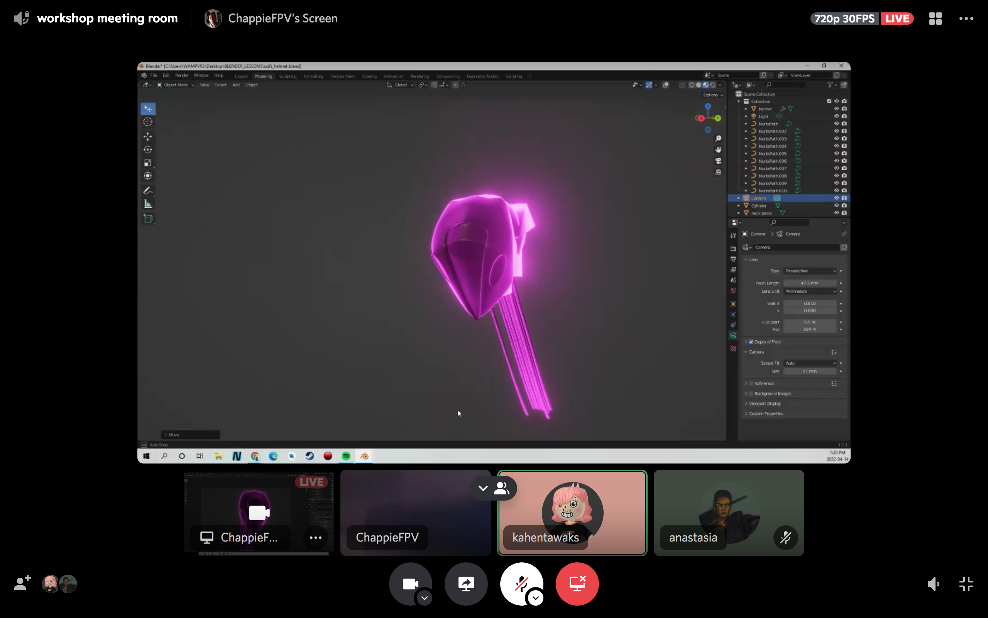988x618 pixels.
Task: Adjust the Focal Length 47.2 mm field
Action: [810, 283]
